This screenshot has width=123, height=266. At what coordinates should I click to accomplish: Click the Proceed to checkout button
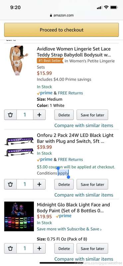point(61,30)
